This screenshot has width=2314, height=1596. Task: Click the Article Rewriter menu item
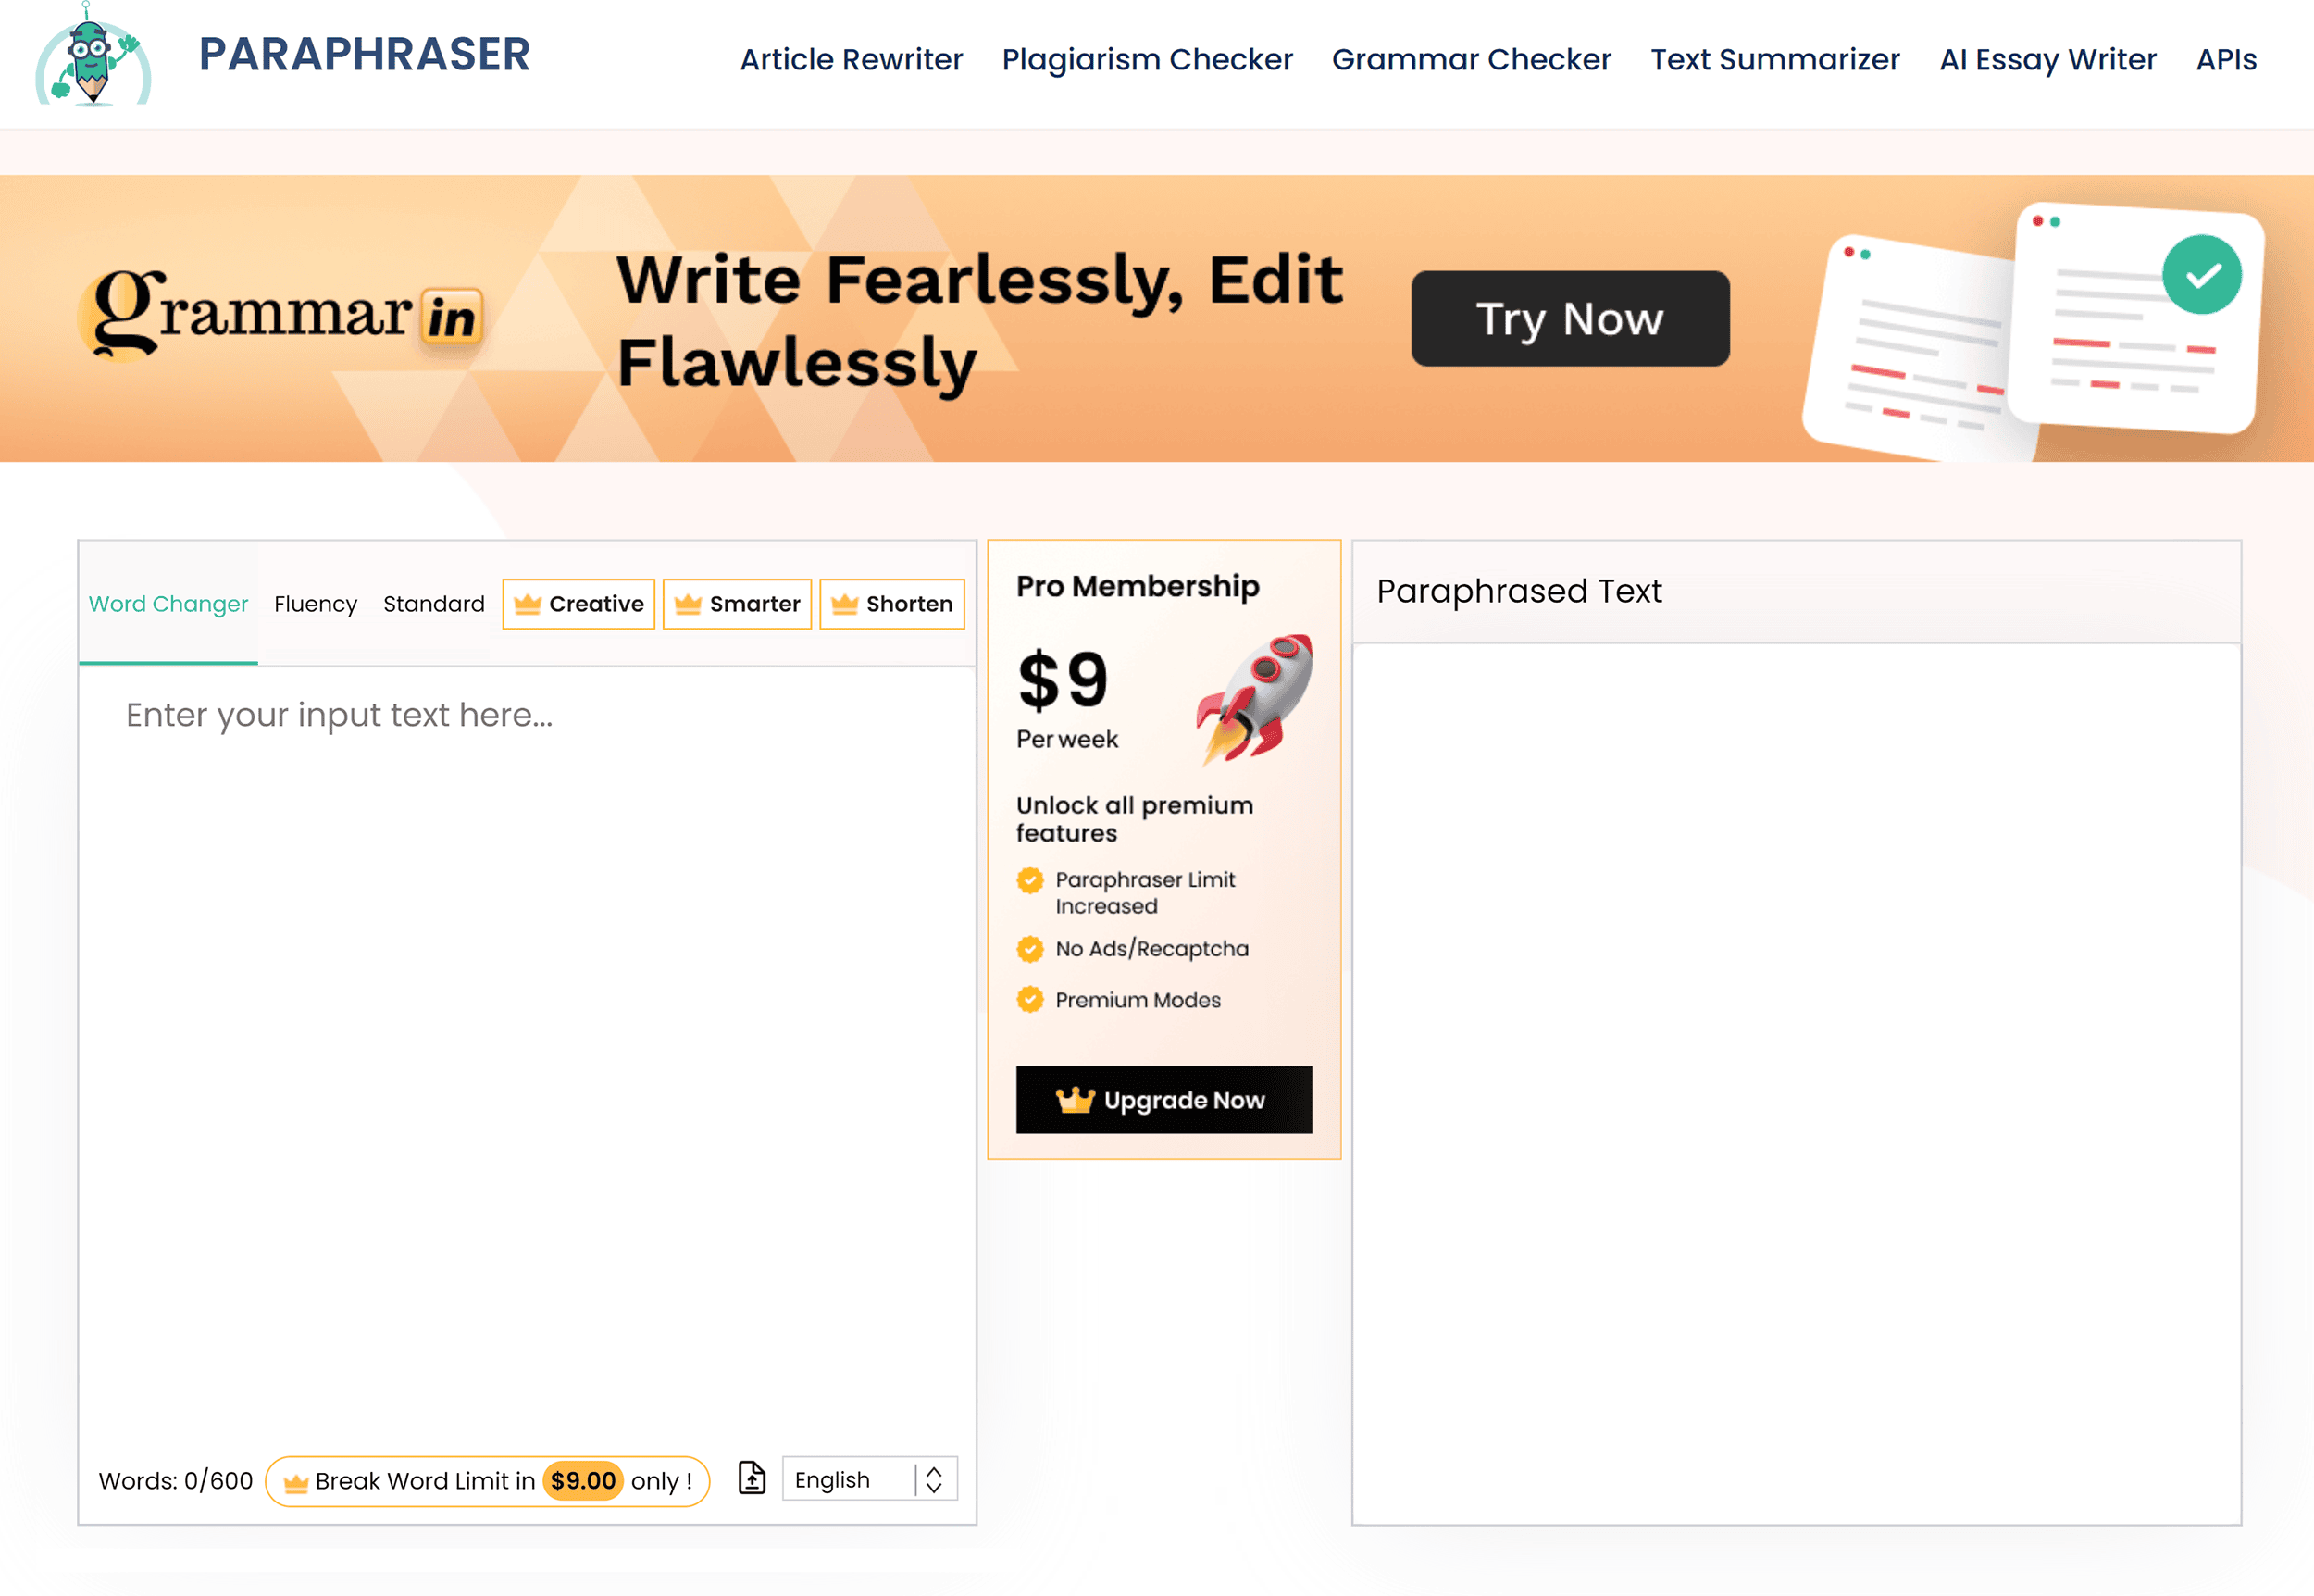(x=851, y=60)
